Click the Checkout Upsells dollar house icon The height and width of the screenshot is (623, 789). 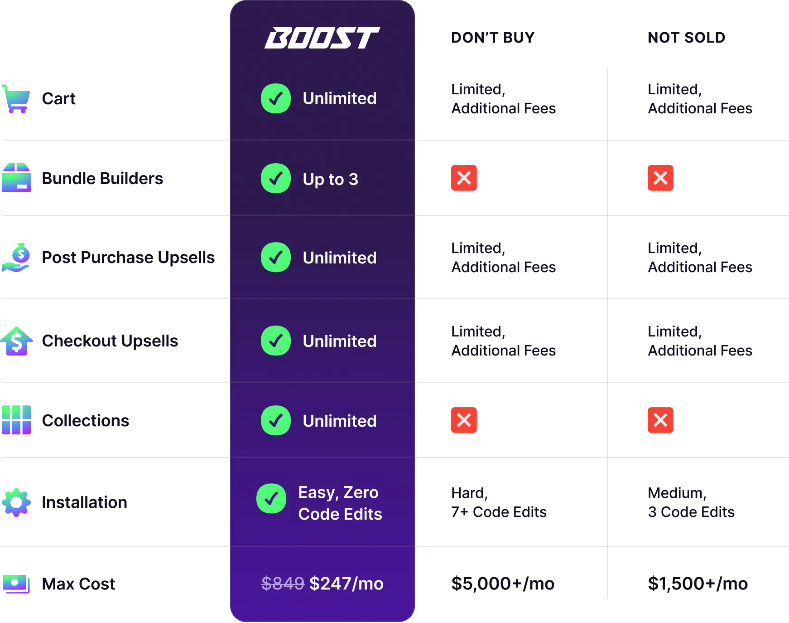16,341
